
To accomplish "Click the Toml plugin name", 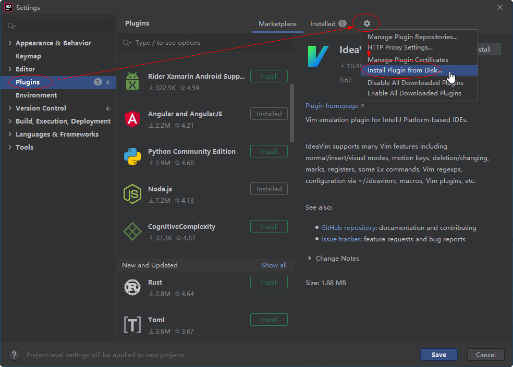I will click(156, 320).
